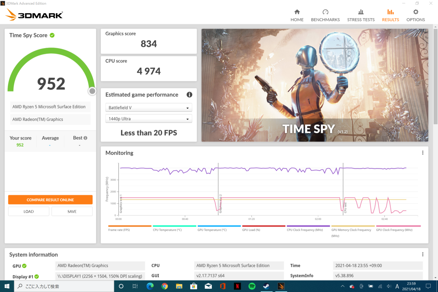Screen dimensions: 438x292
Task: Click the SystemInfo version v5.38.896
Action: click(x=378, y=276)
